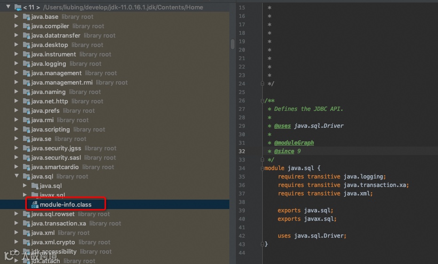Click the @moduleGraph Javadoc tag
Screen dimensions: 438x264
point(294,143)
